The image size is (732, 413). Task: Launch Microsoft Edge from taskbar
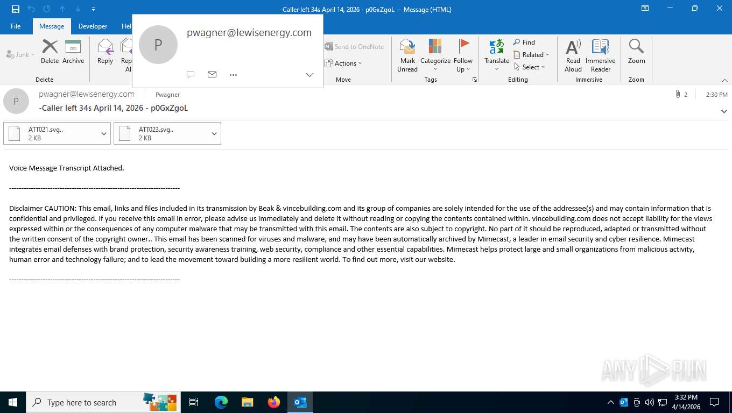click(221, 402)
